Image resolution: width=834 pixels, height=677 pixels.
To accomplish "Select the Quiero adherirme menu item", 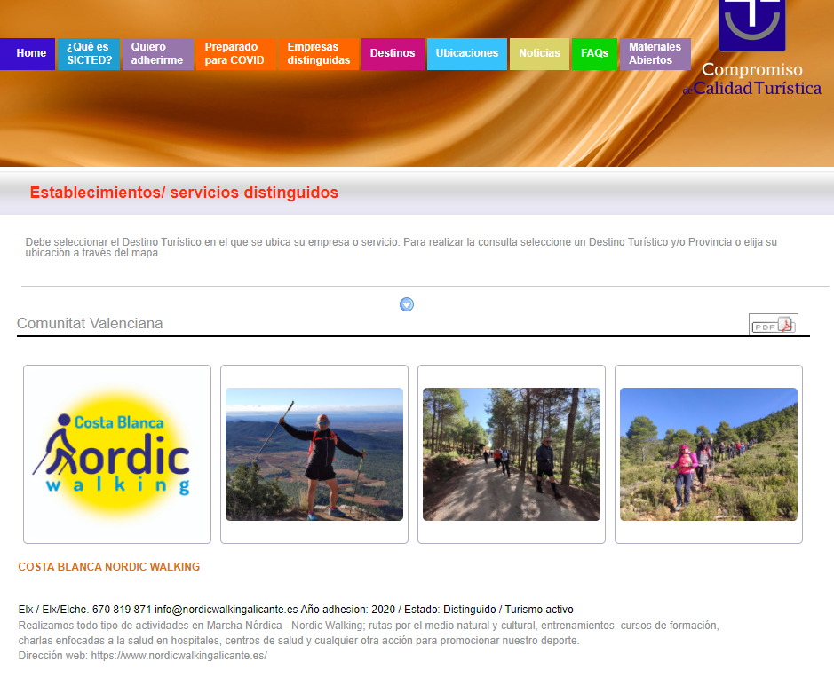I will pos(158,53).
